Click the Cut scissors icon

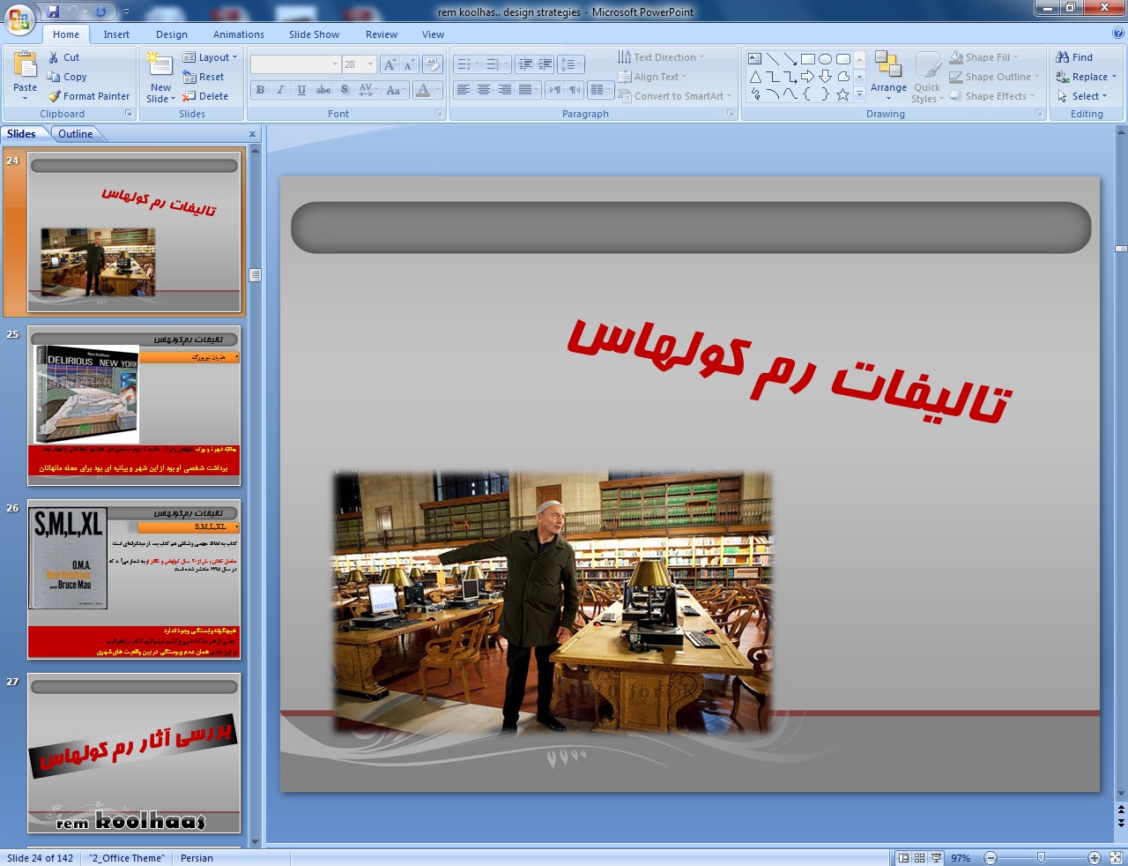[54, 57]
